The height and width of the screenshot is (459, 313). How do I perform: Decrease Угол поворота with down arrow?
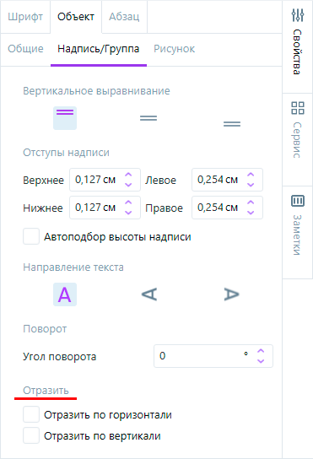(261, 360)
